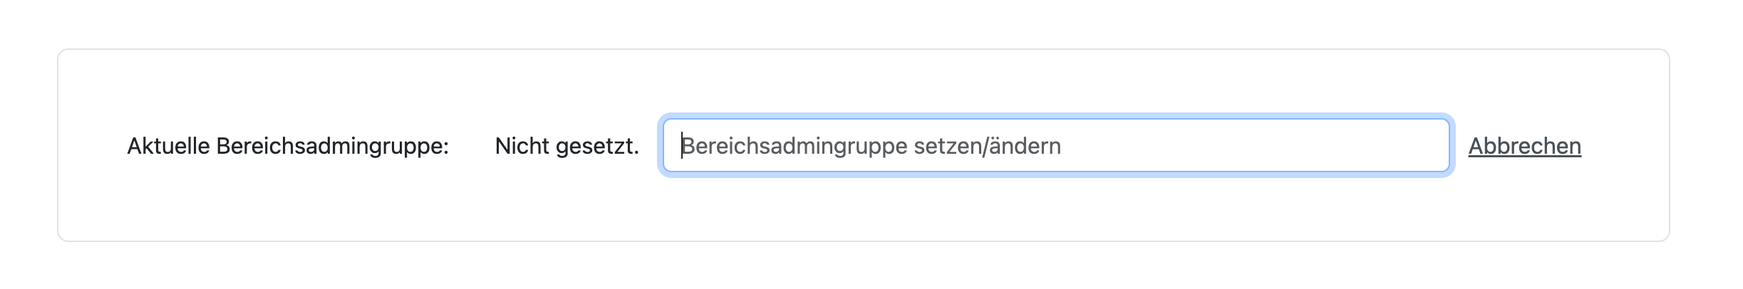The image size is (1743, 289).
Task: Click the 'setzen/ändern' placeholder text
Action: [x=987, y=146]
